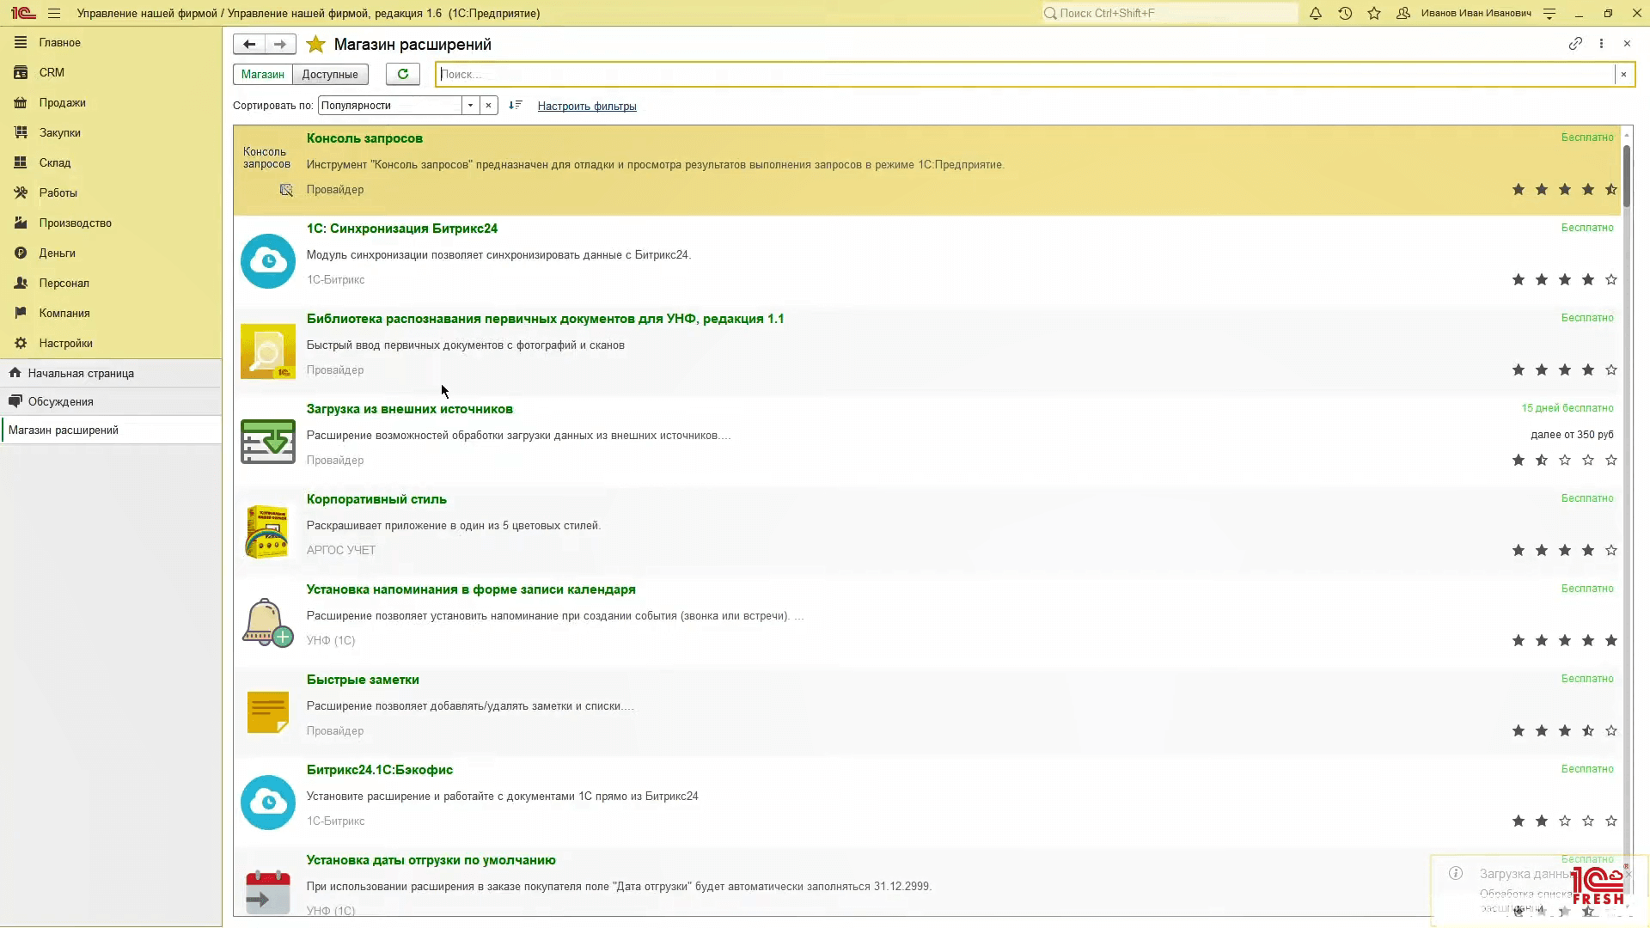The height and width of the screenshot is (928, 1650).
Task: Click the Корпоративный стиль rating stars
Action: pos(1564,550)
